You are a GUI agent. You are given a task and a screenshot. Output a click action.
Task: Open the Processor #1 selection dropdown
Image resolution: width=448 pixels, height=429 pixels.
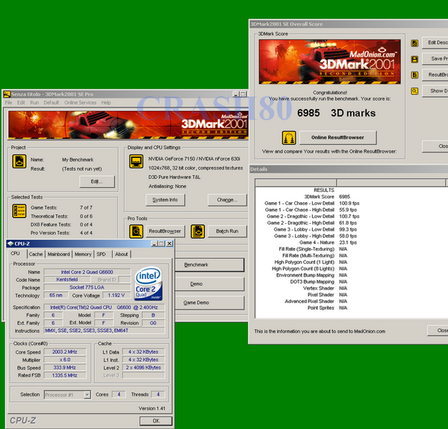coord(67,395)
